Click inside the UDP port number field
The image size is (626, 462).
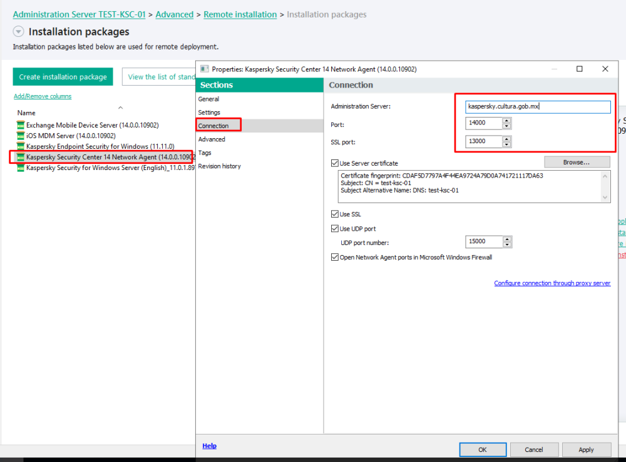(484, 241)
